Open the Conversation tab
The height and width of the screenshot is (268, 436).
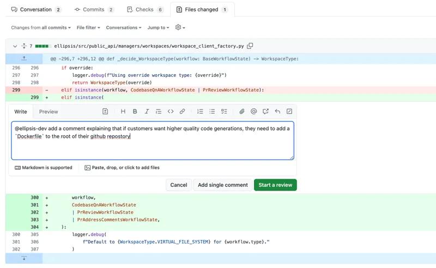point(36,9)
